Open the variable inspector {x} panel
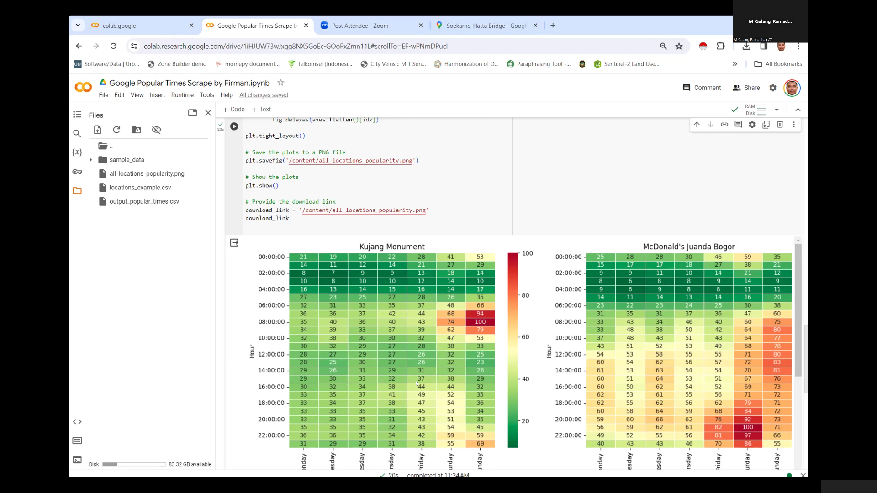 [77, 152]
